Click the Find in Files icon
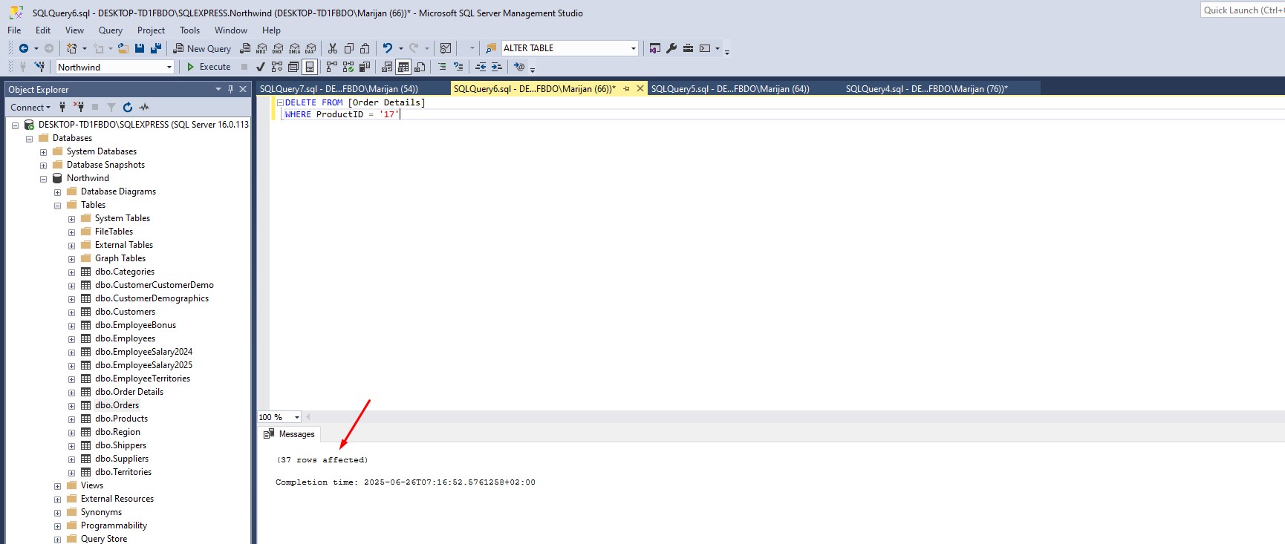The height and width of the screenshot is (544, 1285). pyautogui.click(x=491, y=48)
